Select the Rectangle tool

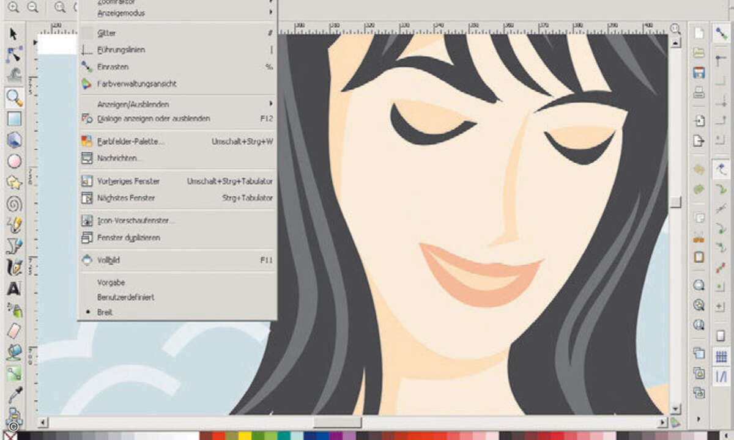[13, 119]
